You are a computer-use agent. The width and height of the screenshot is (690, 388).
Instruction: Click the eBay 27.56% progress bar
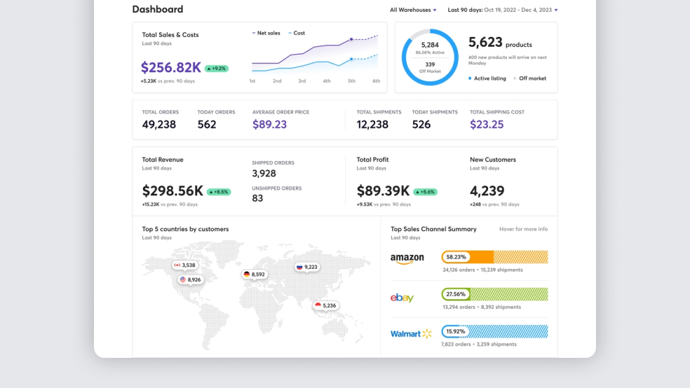494,294
